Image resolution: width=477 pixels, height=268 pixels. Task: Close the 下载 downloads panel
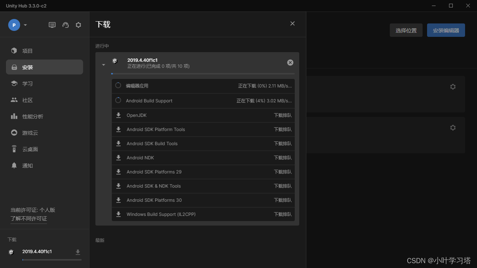(x=293, y=23)
